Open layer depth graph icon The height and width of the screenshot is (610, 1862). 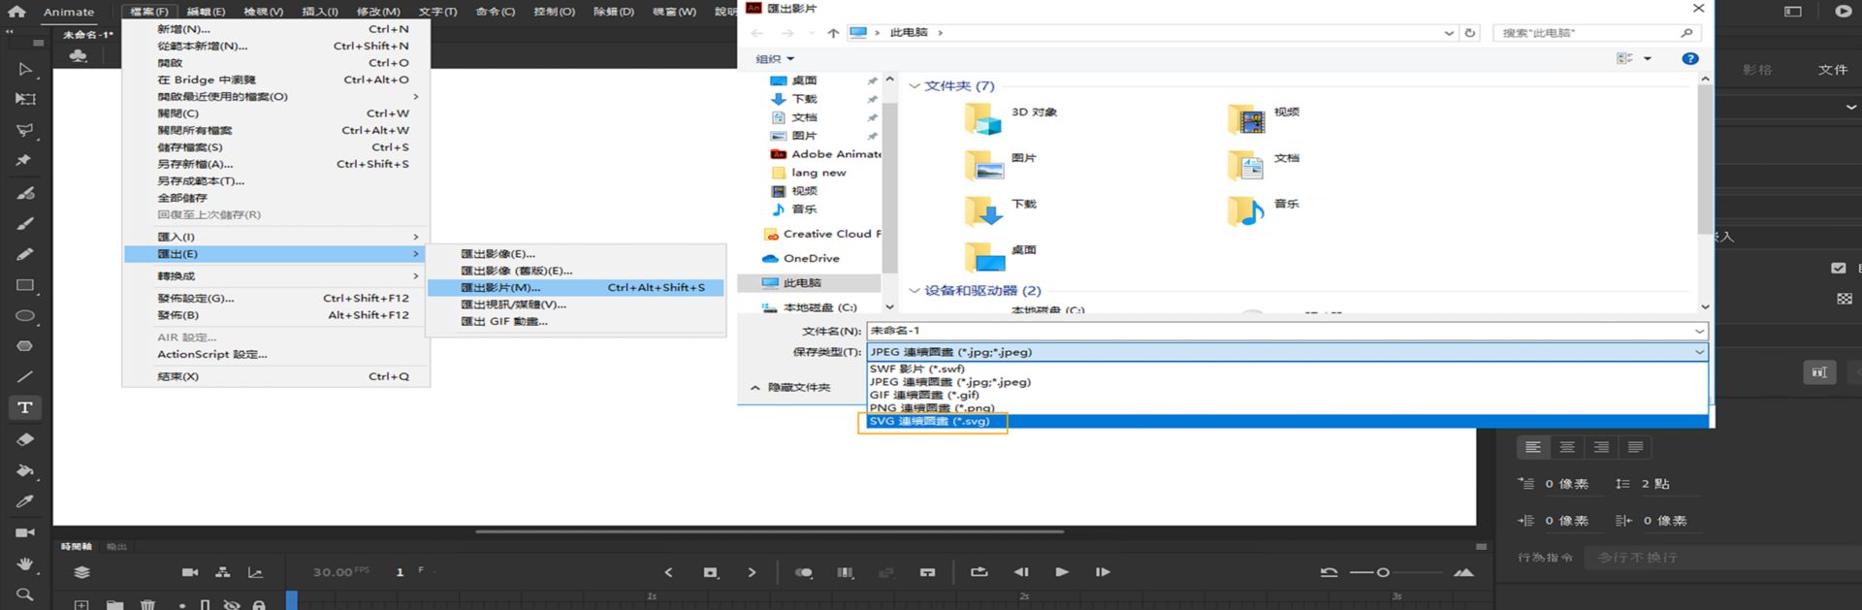[x=255, y=572]
